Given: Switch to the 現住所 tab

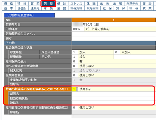Looking at the screenshot, I should pyautogui.click(x=22, y=8).
